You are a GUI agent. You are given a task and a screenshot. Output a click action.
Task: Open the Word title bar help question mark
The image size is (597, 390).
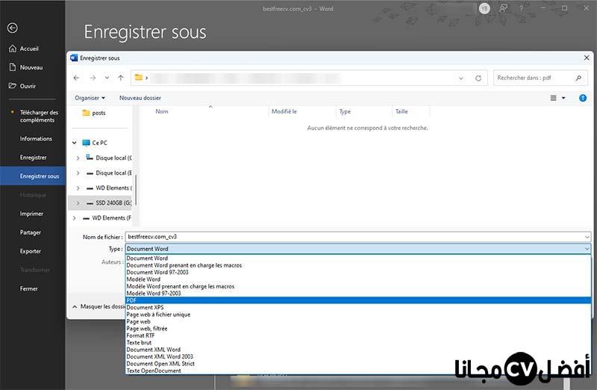(521, 8)
